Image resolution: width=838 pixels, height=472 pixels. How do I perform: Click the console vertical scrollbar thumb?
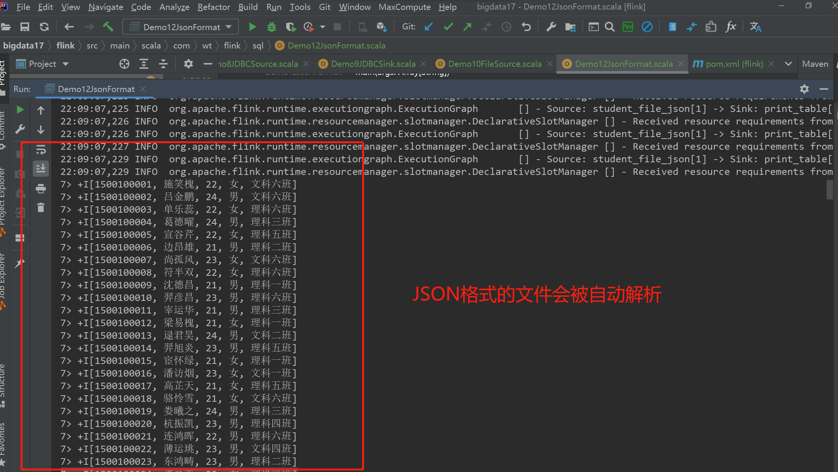click(x=830, y=189)
